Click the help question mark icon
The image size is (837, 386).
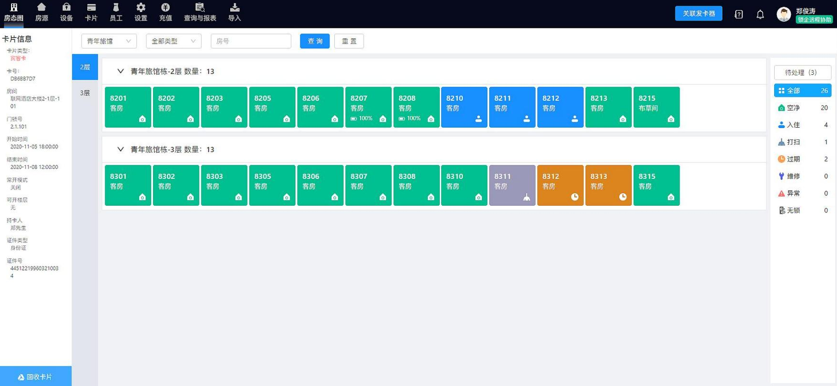tap(739, 14)
